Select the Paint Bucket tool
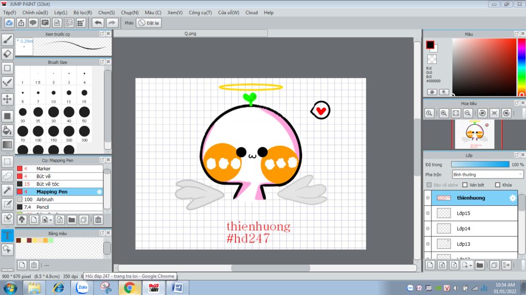 [x=7, y=130]
